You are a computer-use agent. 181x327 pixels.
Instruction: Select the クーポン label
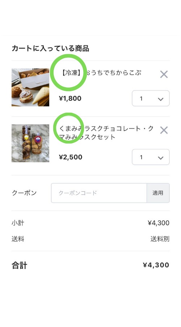tap(24, 193)
